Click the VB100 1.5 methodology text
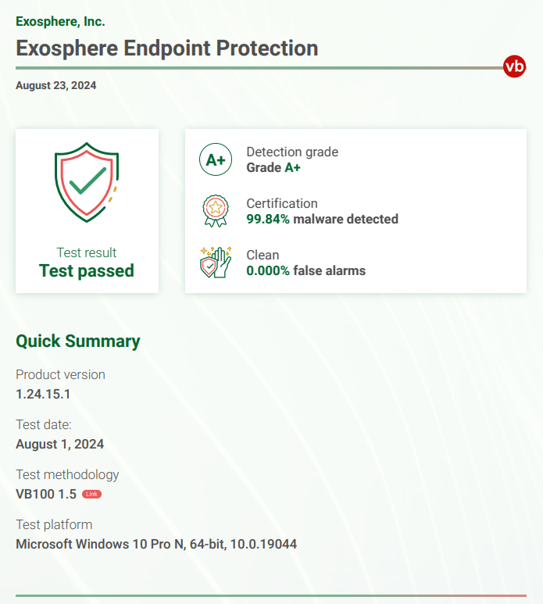Screen dimensions: 543x604 coord(46,494)
